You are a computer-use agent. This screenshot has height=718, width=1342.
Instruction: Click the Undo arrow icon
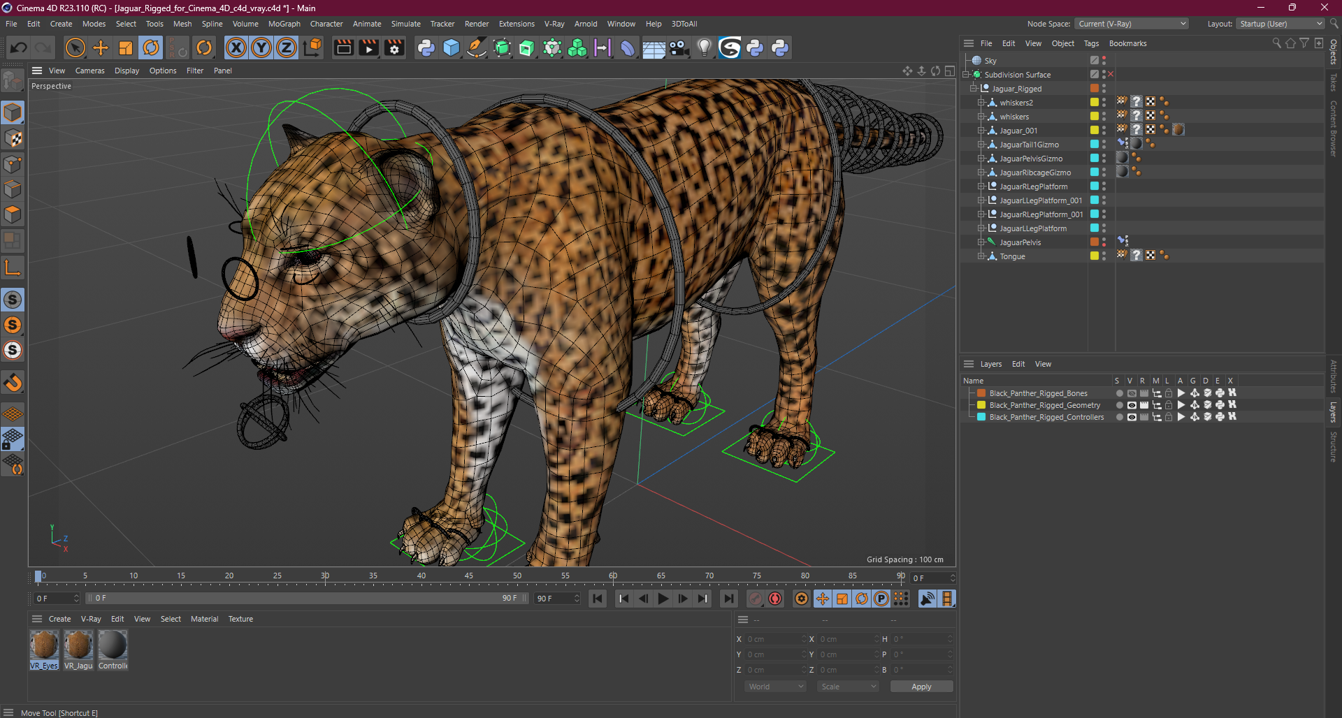[19, 47]
